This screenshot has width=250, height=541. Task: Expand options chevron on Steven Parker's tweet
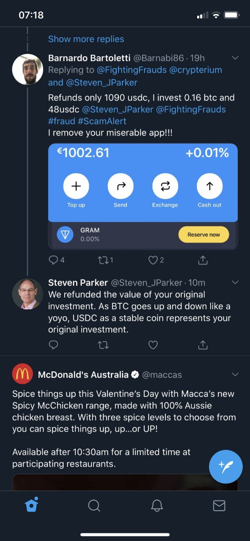click(236, 282)
